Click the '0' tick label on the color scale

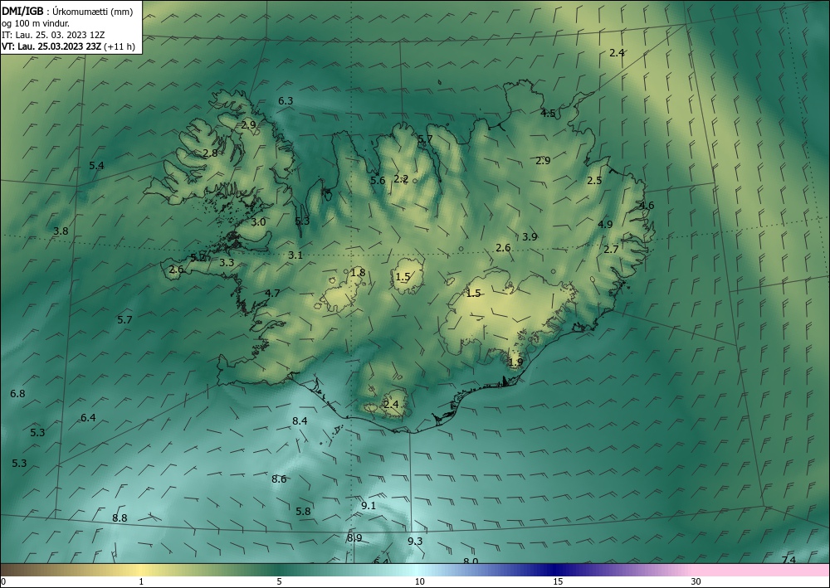click(3, 581)
